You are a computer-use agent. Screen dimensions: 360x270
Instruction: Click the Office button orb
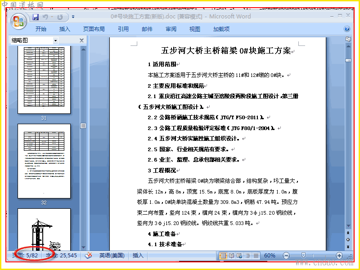click(18, 22)
